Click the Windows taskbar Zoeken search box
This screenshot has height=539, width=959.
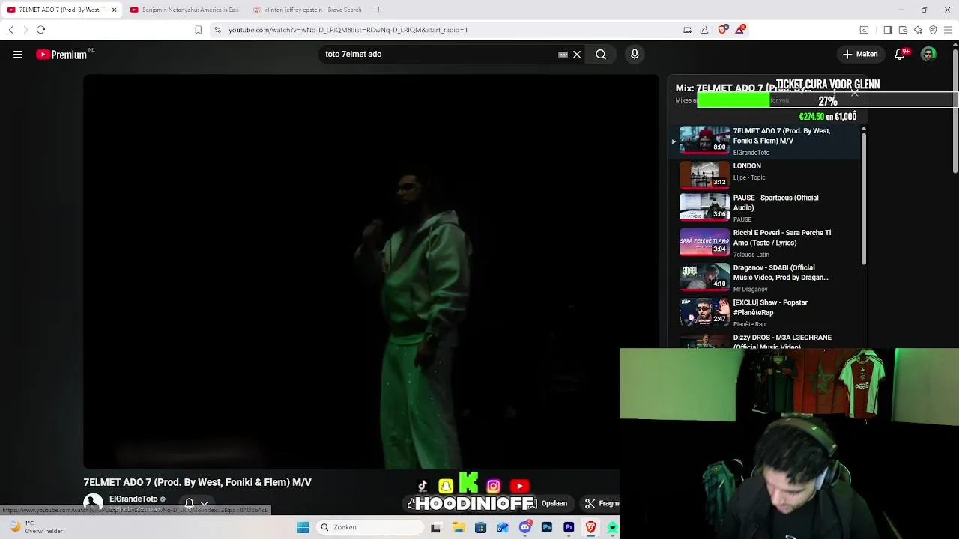(x=370, y=527)
